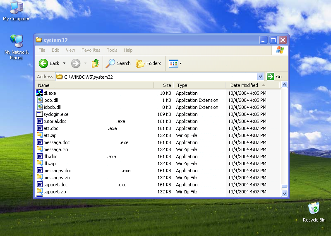This screenshot has height=236, width=331.
Task: Open the File menu
Action: (42, 50)
